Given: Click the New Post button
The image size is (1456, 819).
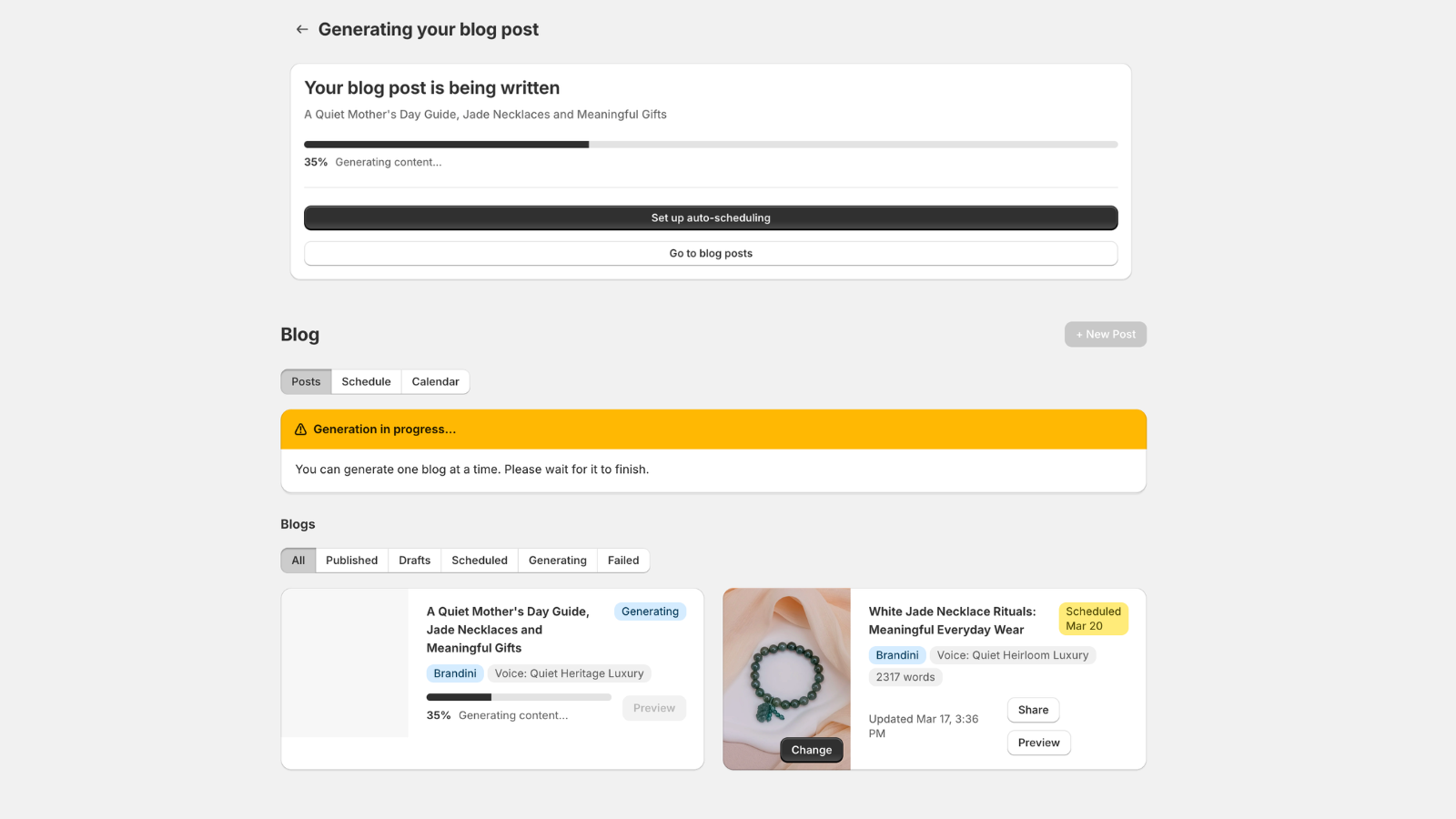Looking at the screenshot, I should tap(1105, 335).
